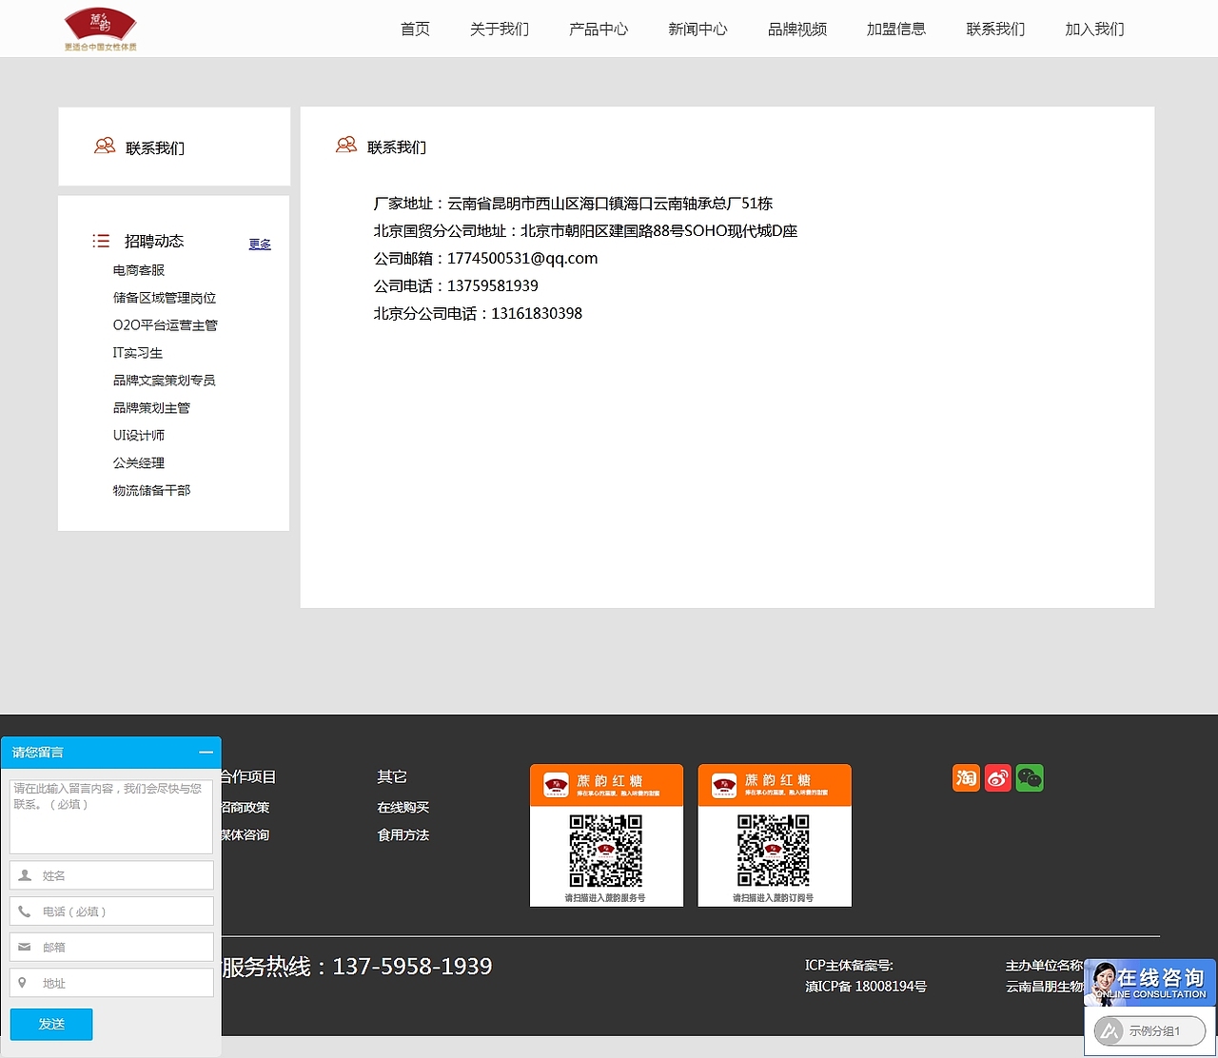Click the contact people icon beside sidebar 联系我们
1218x1058 pixels.
[105, 146]
